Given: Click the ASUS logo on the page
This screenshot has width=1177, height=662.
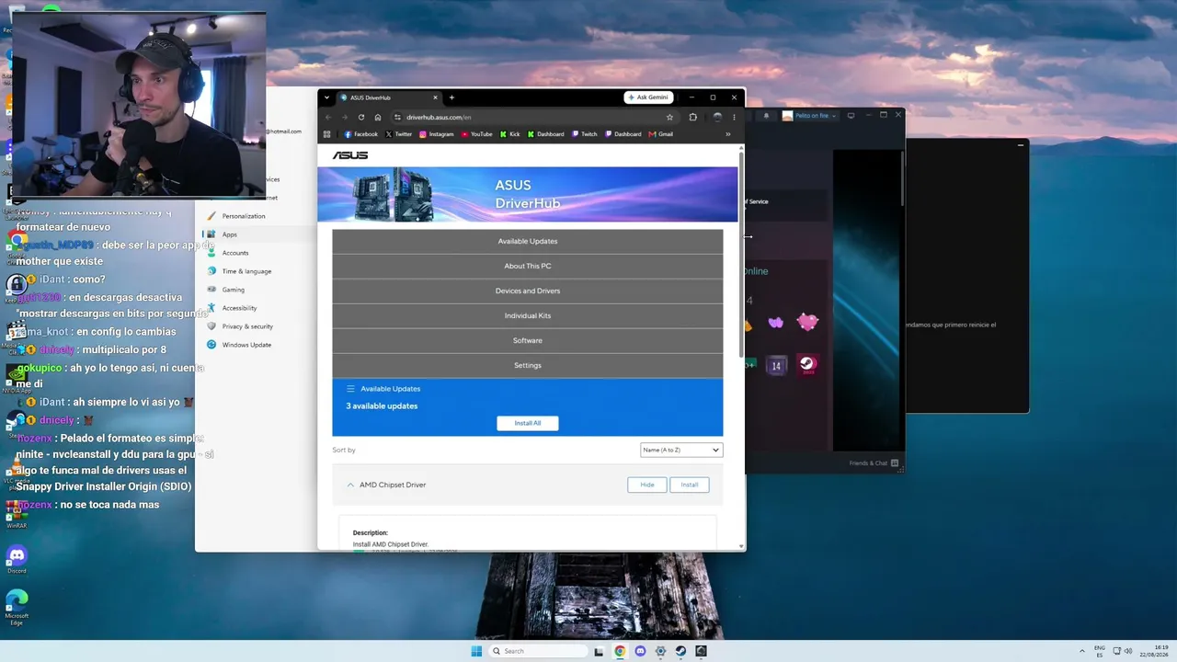Looking at the screenshot, I should pyautogui.click(x=350, y=155).
